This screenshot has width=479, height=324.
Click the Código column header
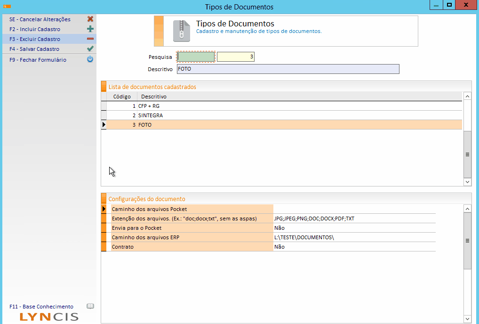(121, 97)
